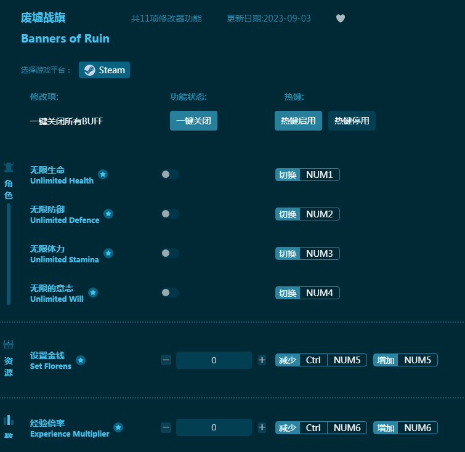Image resolution: width=465 pixels, height=452 pixels.
Task: Activate hotkeys with 热键启用 button
Action: pos(298,121)
